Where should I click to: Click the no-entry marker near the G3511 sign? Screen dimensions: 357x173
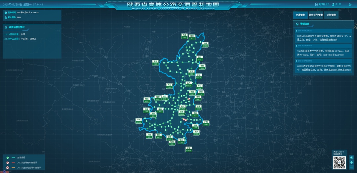click(189, 99)
